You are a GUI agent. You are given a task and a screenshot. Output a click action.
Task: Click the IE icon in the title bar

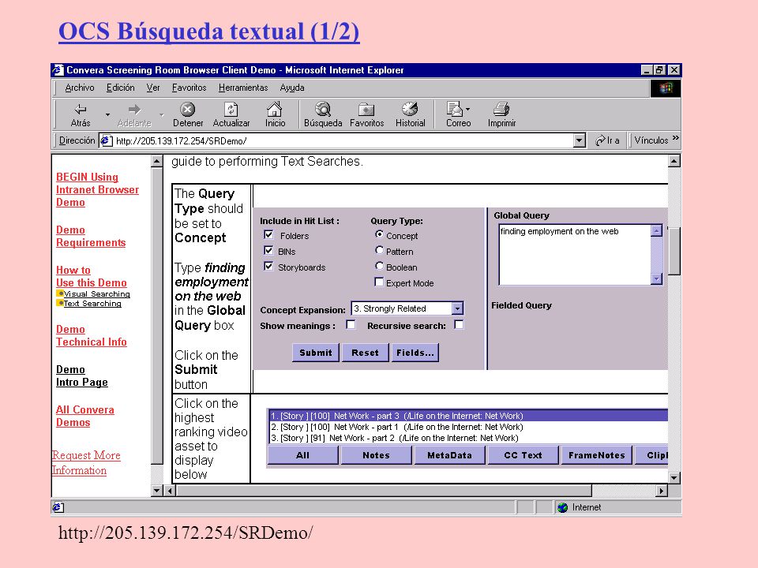pos(58,70)
